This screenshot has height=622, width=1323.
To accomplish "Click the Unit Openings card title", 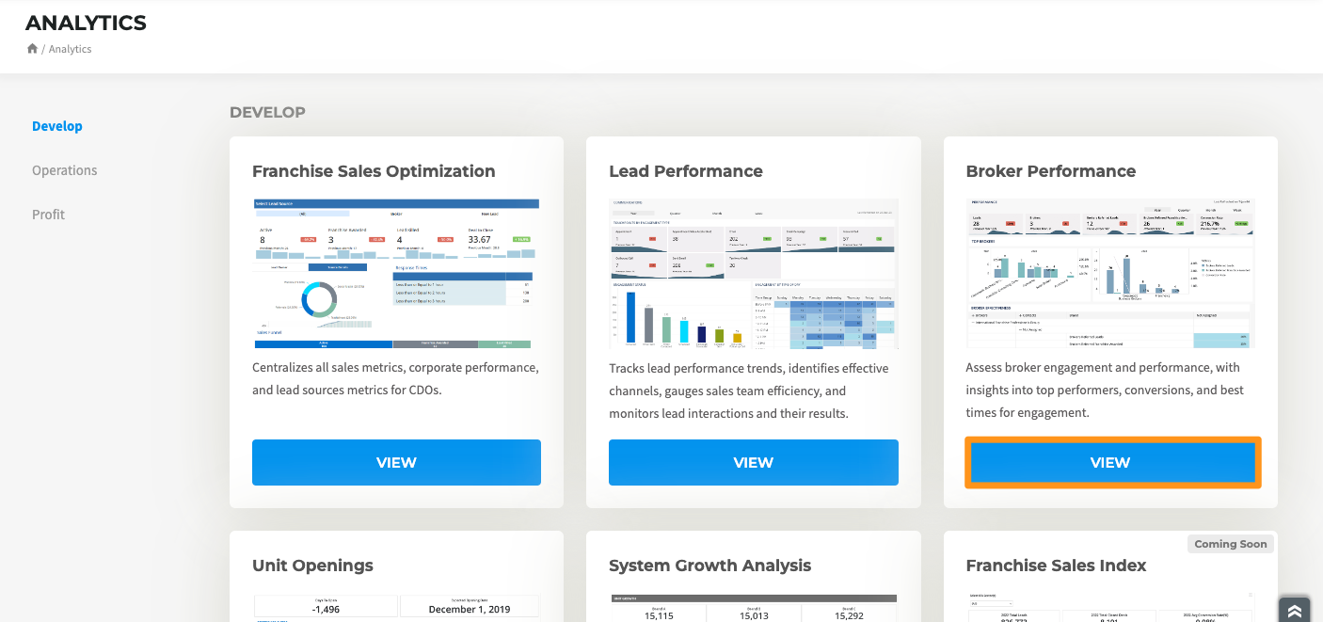I will point(312,566).
